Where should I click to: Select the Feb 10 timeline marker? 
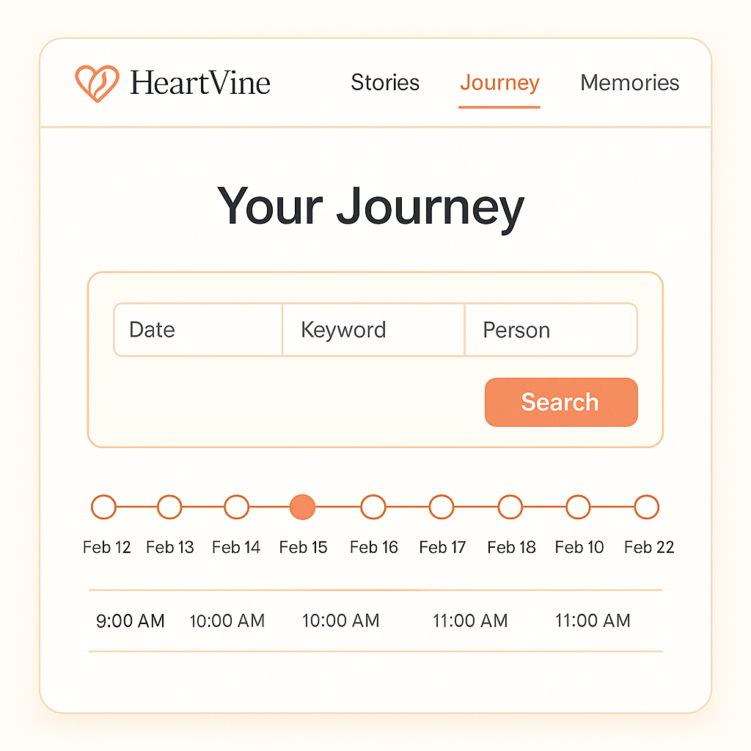[578, 506]
